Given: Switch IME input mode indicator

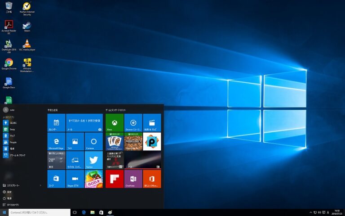Looking at the screenshot, I should pyautogui.click(x=328, y=212).
